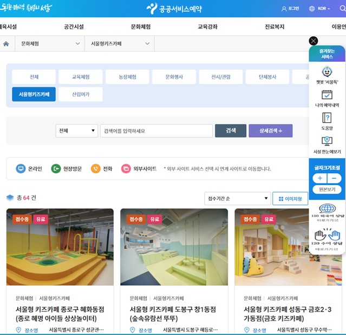This screenshot has height=335, width=346.
Task: Open the 도봉구 창1동점 kids cafe photo
Action: point(174,247)
